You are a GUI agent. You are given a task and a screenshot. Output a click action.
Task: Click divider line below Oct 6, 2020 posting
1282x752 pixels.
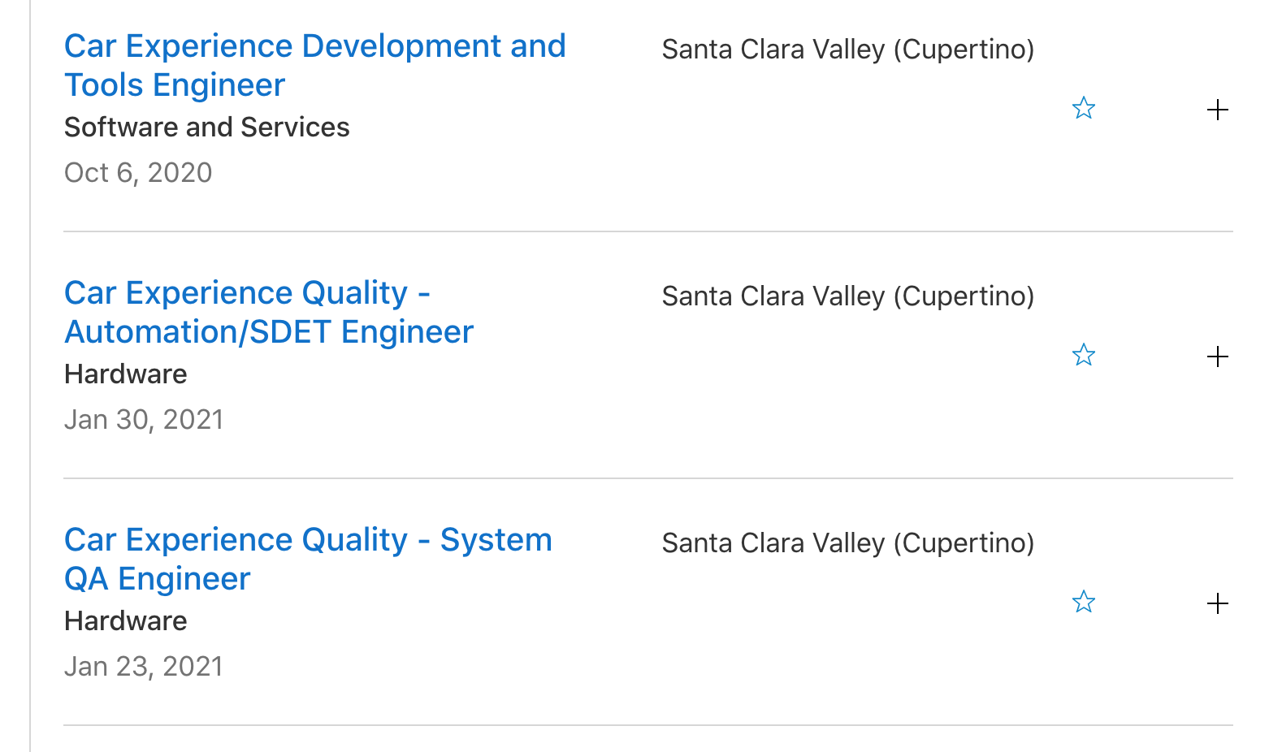click(x=648, y=231)
